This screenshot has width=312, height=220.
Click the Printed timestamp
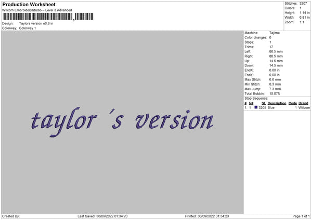207,216
